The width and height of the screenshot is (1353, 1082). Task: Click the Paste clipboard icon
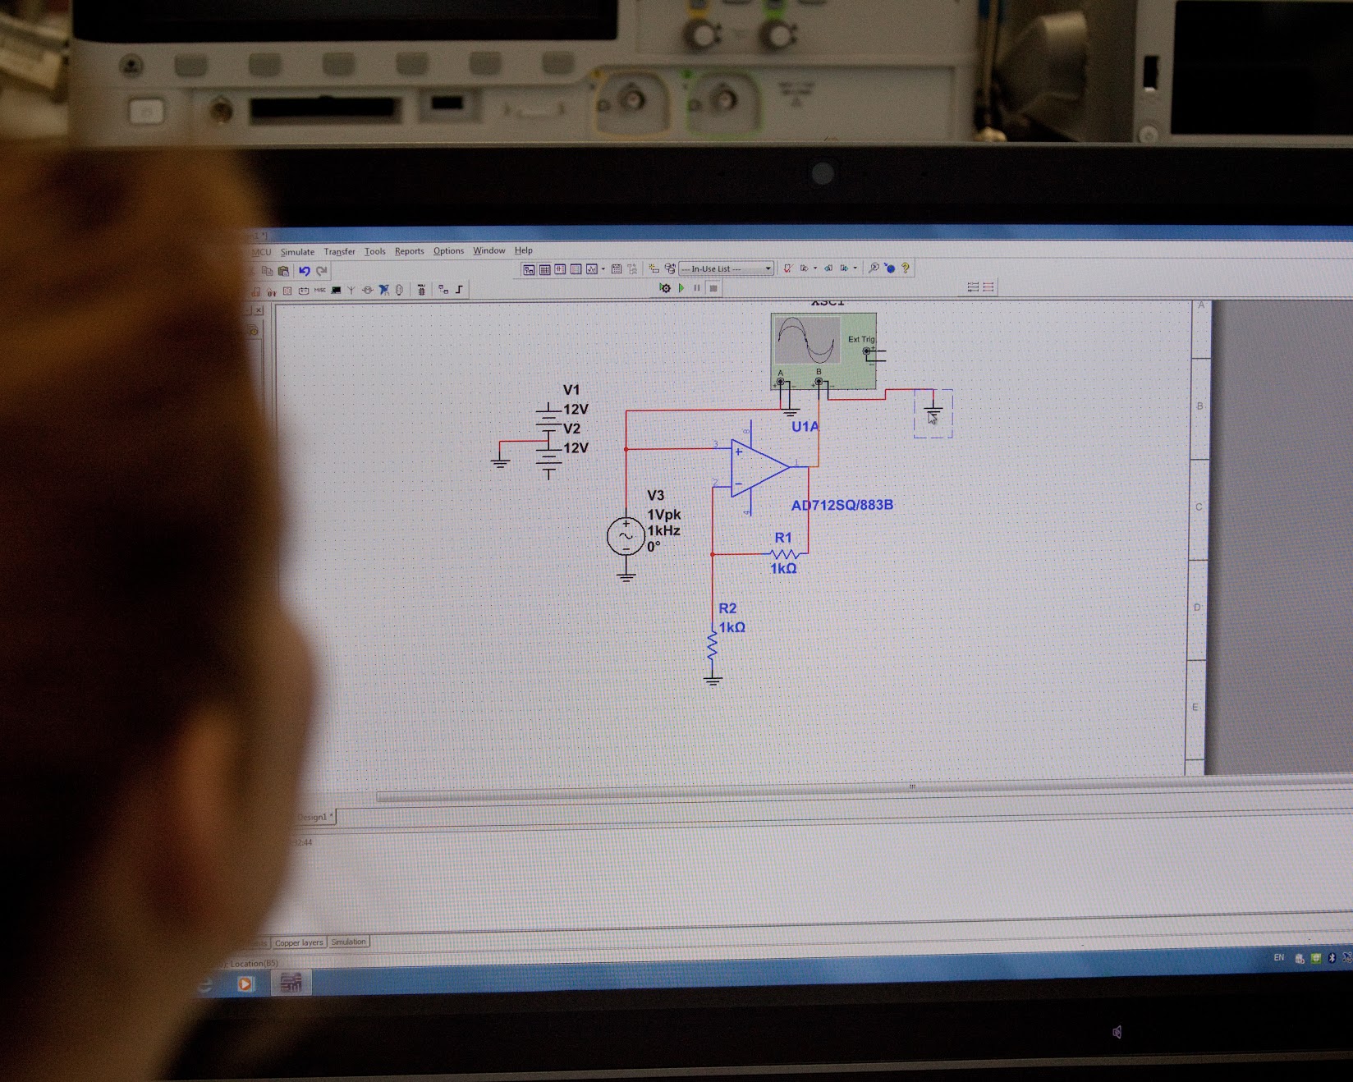point(283,271)
